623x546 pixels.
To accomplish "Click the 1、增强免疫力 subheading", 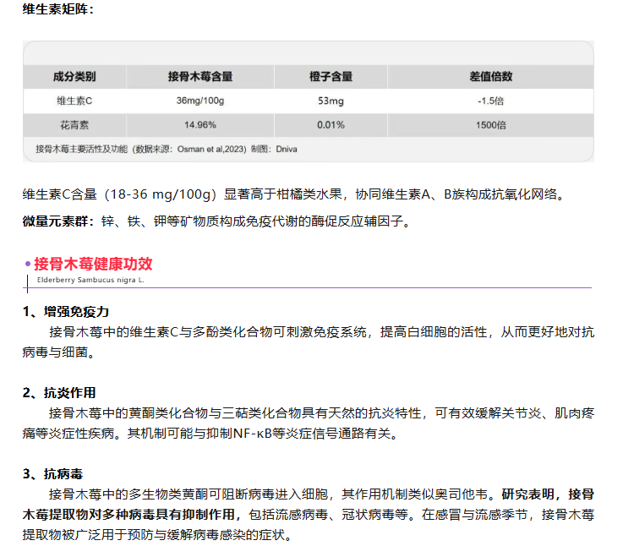I will point(66,311).
